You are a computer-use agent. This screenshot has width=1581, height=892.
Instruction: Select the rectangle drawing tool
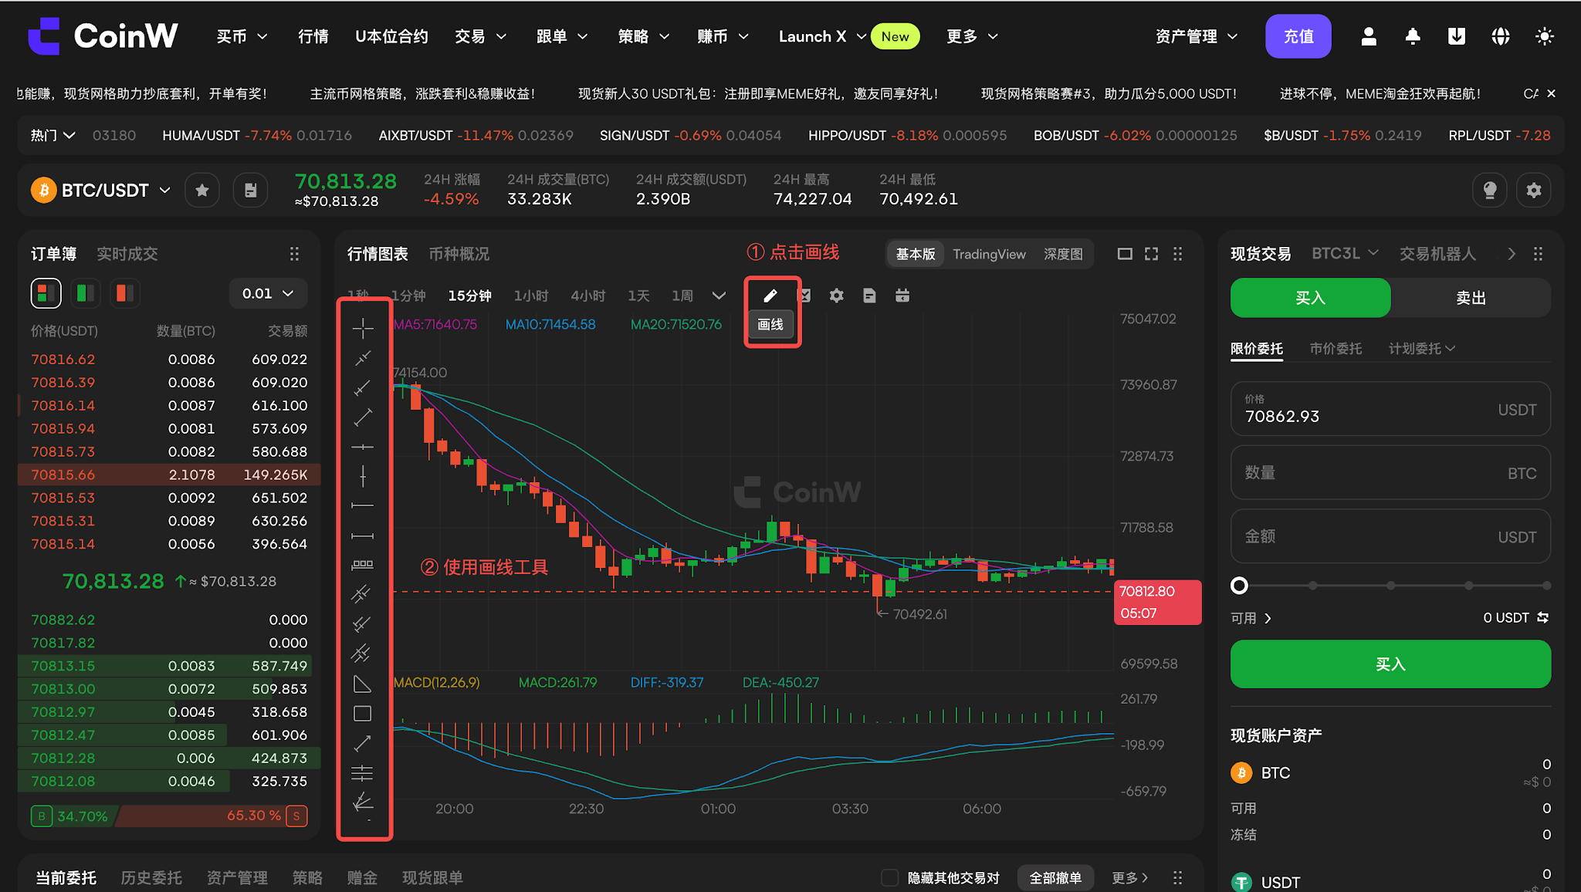(x=363, y=714)
